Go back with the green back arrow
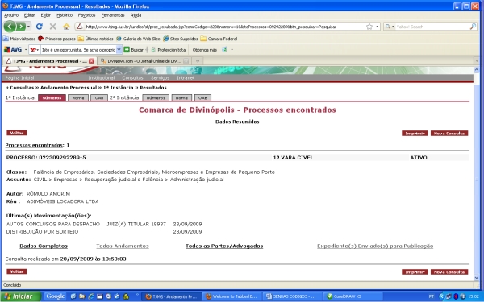 point(10,27)
